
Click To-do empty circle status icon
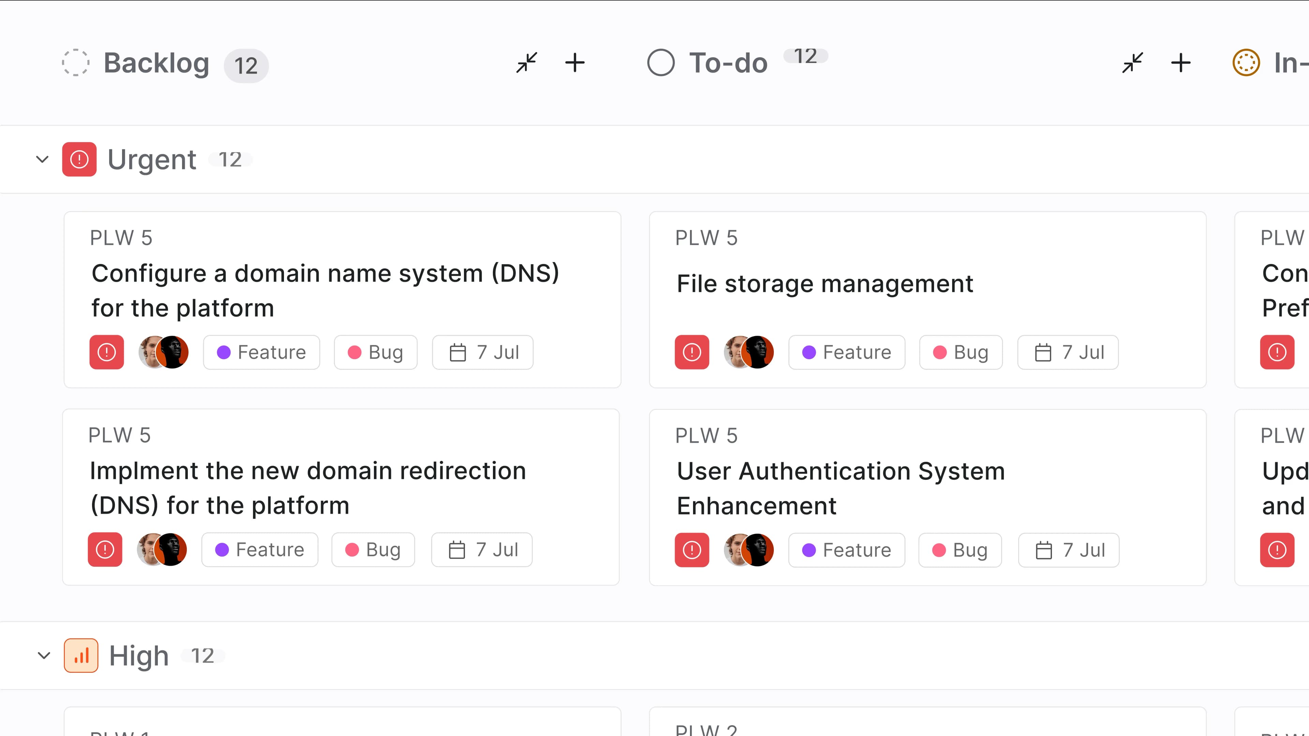click(x=661, y=63)
